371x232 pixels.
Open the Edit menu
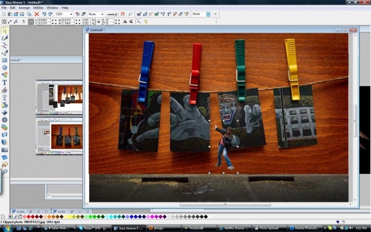tap(12, 8)
